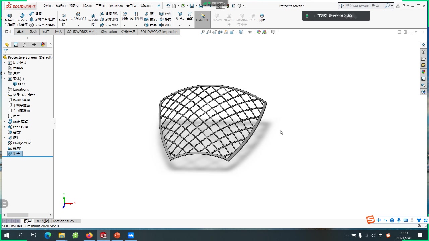Open the 插入 Insert menu
Viewport: 429px width, 241px height.
coord(86,5)
